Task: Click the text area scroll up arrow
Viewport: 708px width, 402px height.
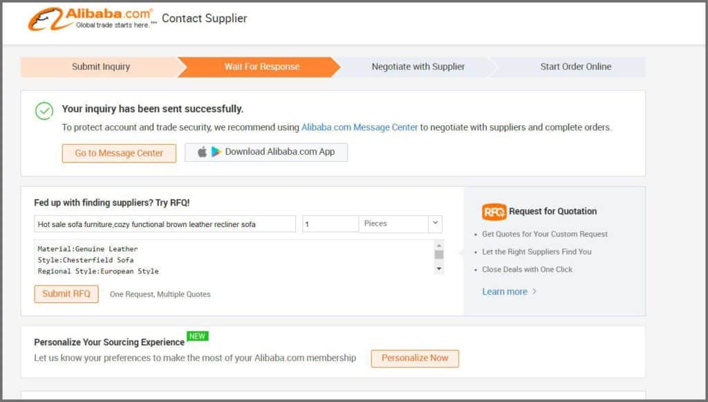Action: pos(439,245)
